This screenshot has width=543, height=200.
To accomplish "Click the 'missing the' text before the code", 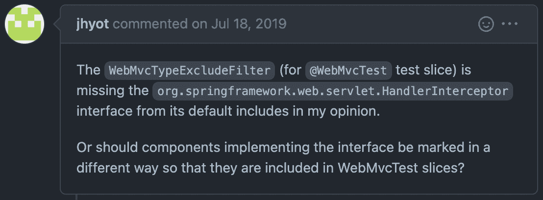I will [112, 91].
